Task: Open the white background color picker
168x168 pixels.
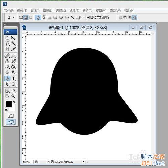Action: coord(13,109)
